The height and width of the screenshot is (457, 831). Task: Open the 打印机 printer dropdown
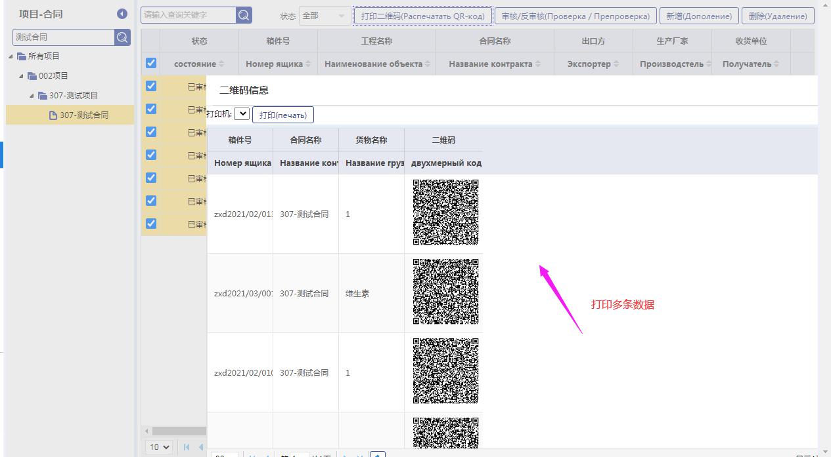coord(242,114)
